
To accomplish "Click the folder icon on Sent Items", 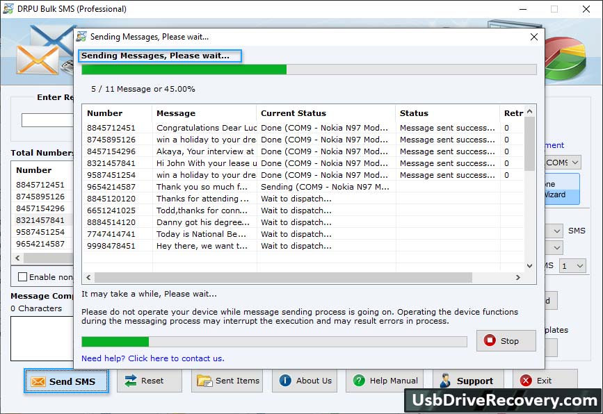I will tap(204, 381).
